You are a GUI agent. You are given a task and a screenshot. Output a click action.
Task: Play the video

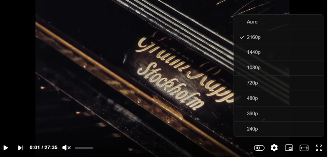click(x=6, y=148)
